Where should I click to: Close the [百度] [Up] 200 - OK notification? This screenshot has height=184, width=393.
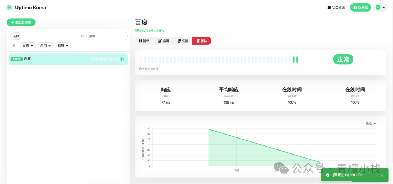coord(382,175)
